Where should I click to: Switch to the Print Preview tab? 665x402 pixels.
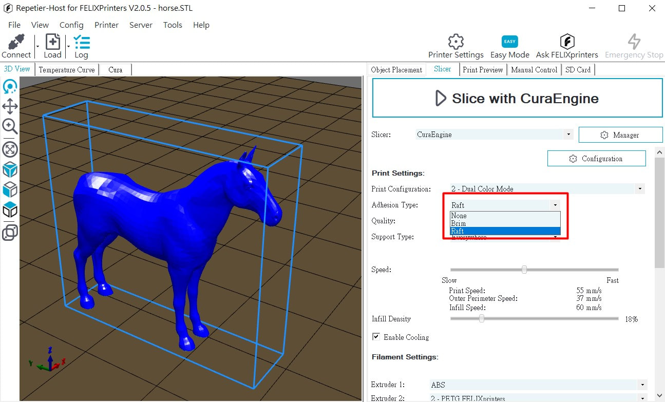[x=482, y=70]
